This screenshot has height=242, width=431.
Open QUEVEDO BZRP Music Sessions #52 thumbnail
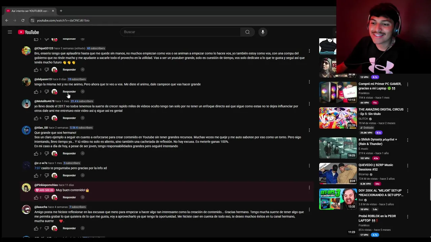[338, 173]
